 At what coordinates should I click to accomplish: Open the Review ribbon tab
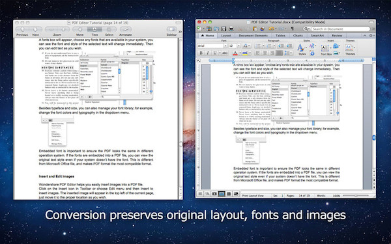click(337, 36)
